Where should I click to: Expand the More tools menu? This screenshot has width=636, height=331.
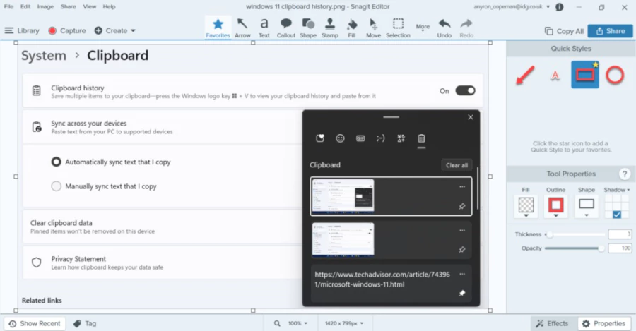pyautogui.click(x=423, y=28)
